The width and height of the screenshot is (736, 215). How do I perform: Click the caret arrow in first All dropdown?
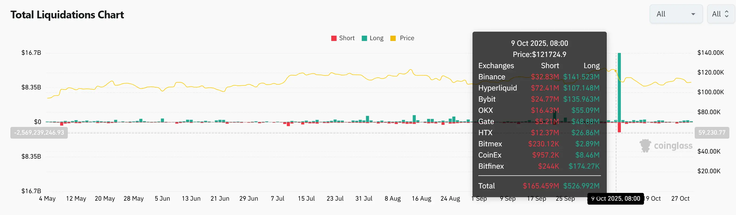[693, 14]
